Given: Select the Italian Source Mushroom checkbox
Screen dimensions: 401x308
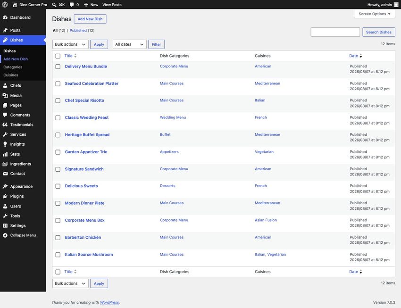Looking at the screenshot, I should tap(58, 255).
